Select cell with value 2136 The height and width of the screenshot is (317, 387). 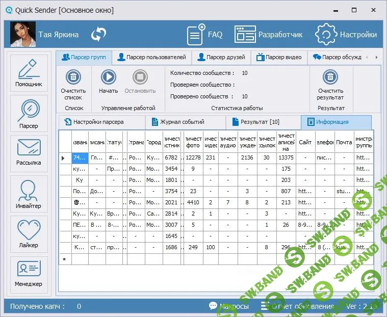point(247,157)
